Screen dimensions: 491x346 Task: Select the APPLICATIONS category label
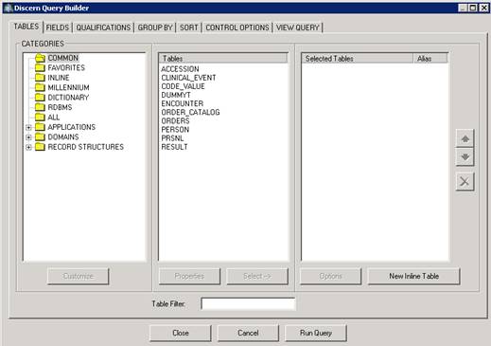72,127
